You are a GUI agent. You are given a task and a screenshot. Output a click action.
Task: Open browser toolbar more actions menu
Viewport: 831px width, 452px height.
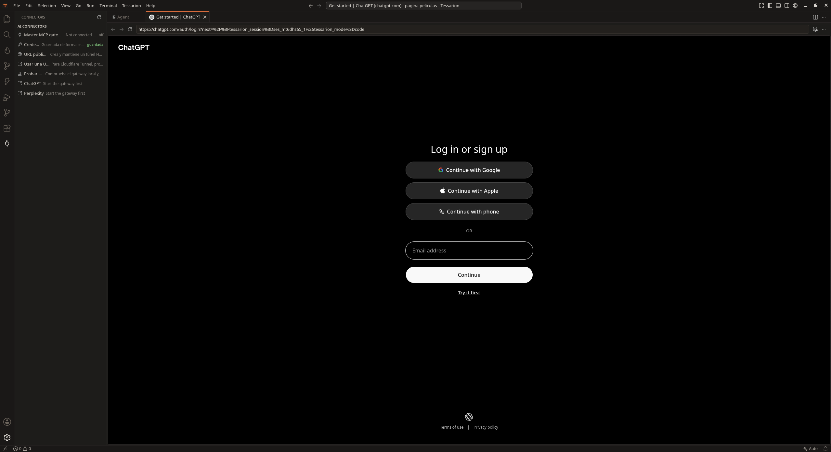coord(824,29)
